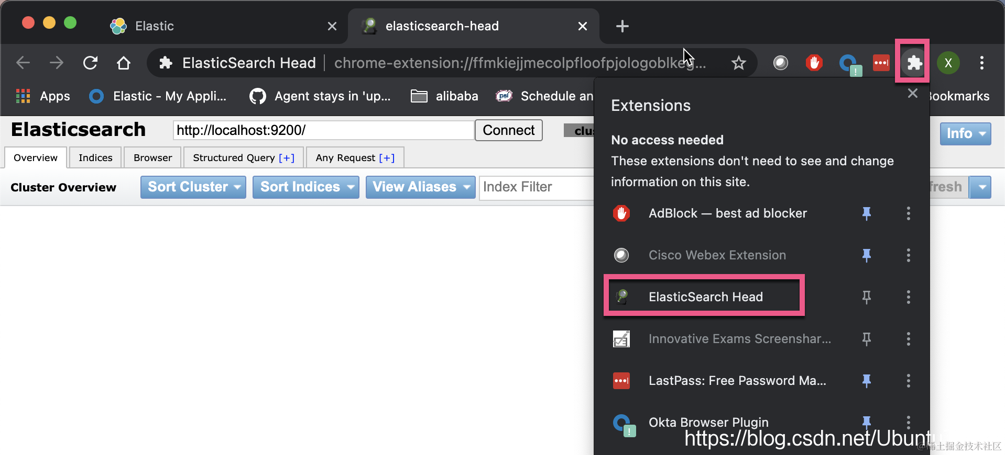Open more options for ElasticSearch Head
The image size is (1005, 455).
909,297
